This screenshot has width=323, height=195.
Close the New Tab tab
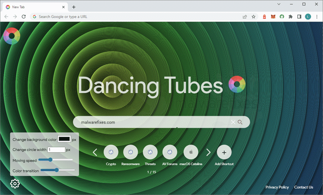[x=63, y=7]
